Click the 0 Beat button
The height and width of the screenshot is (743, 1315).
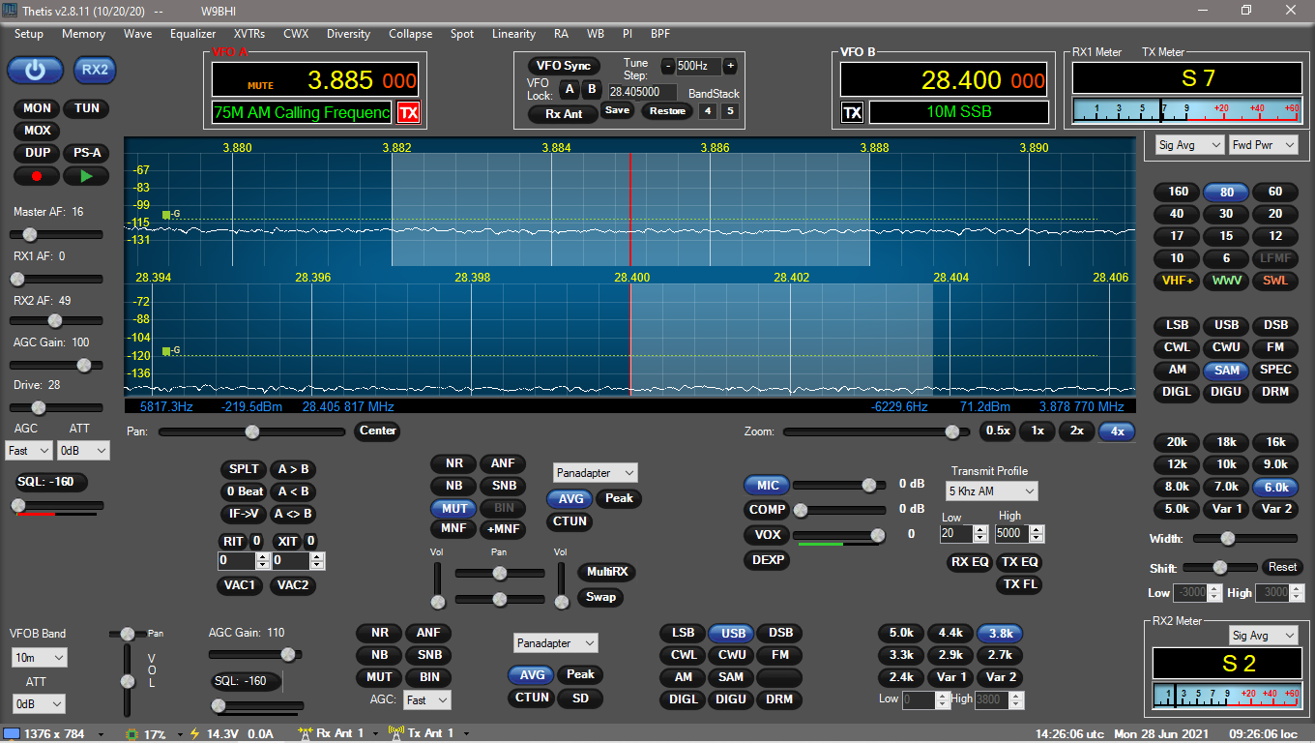[244, 491]
